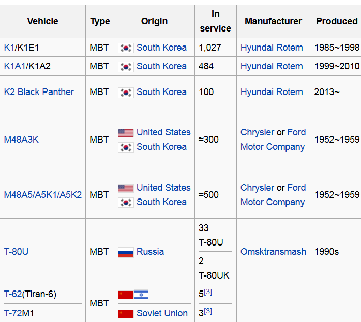Viewport: 361px width, 322px height.
Task: Click the Israel flag in T-62 row
Action: pyautogui.click(x=141, y=295)
